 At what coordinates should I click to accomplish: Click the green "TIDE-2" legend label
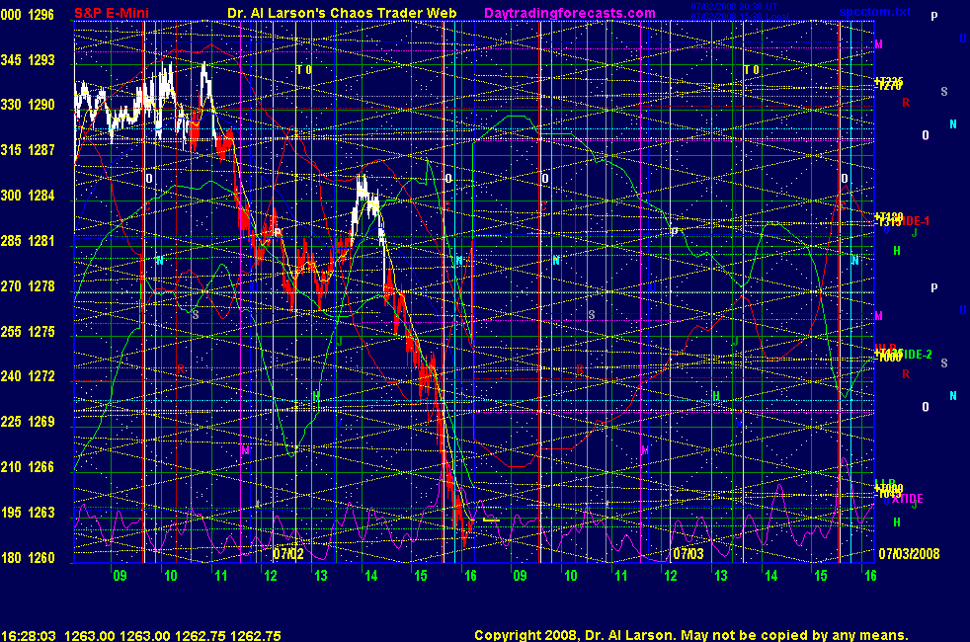point(915,355)
